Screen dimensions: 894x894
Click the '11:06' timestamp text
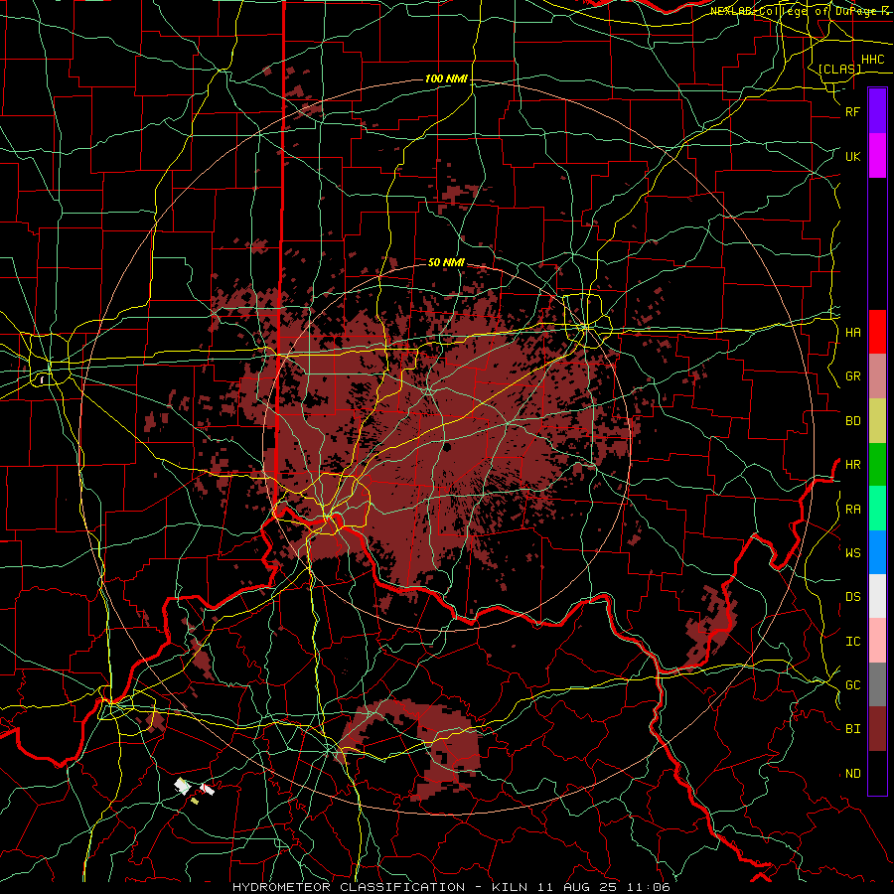click(649, 887)
